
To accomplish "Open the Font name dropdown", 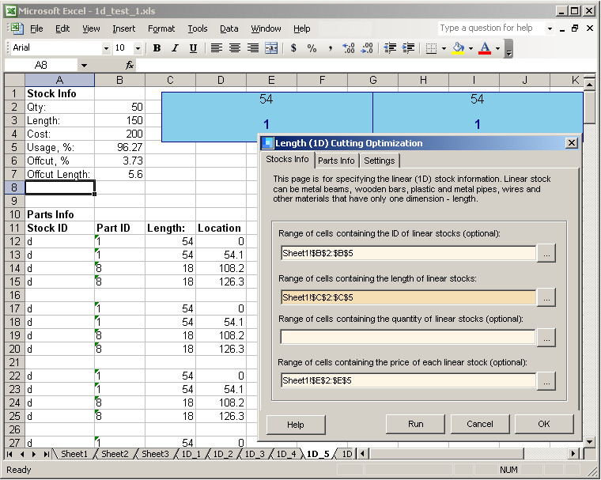I will click(106, 48).
